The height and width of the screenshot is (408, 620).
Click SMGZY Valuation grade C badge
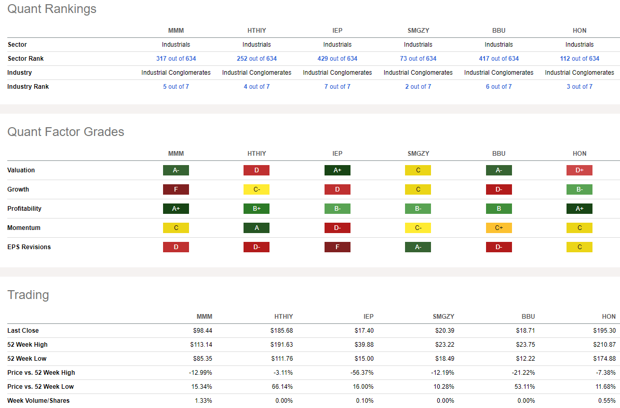[418, 170]
